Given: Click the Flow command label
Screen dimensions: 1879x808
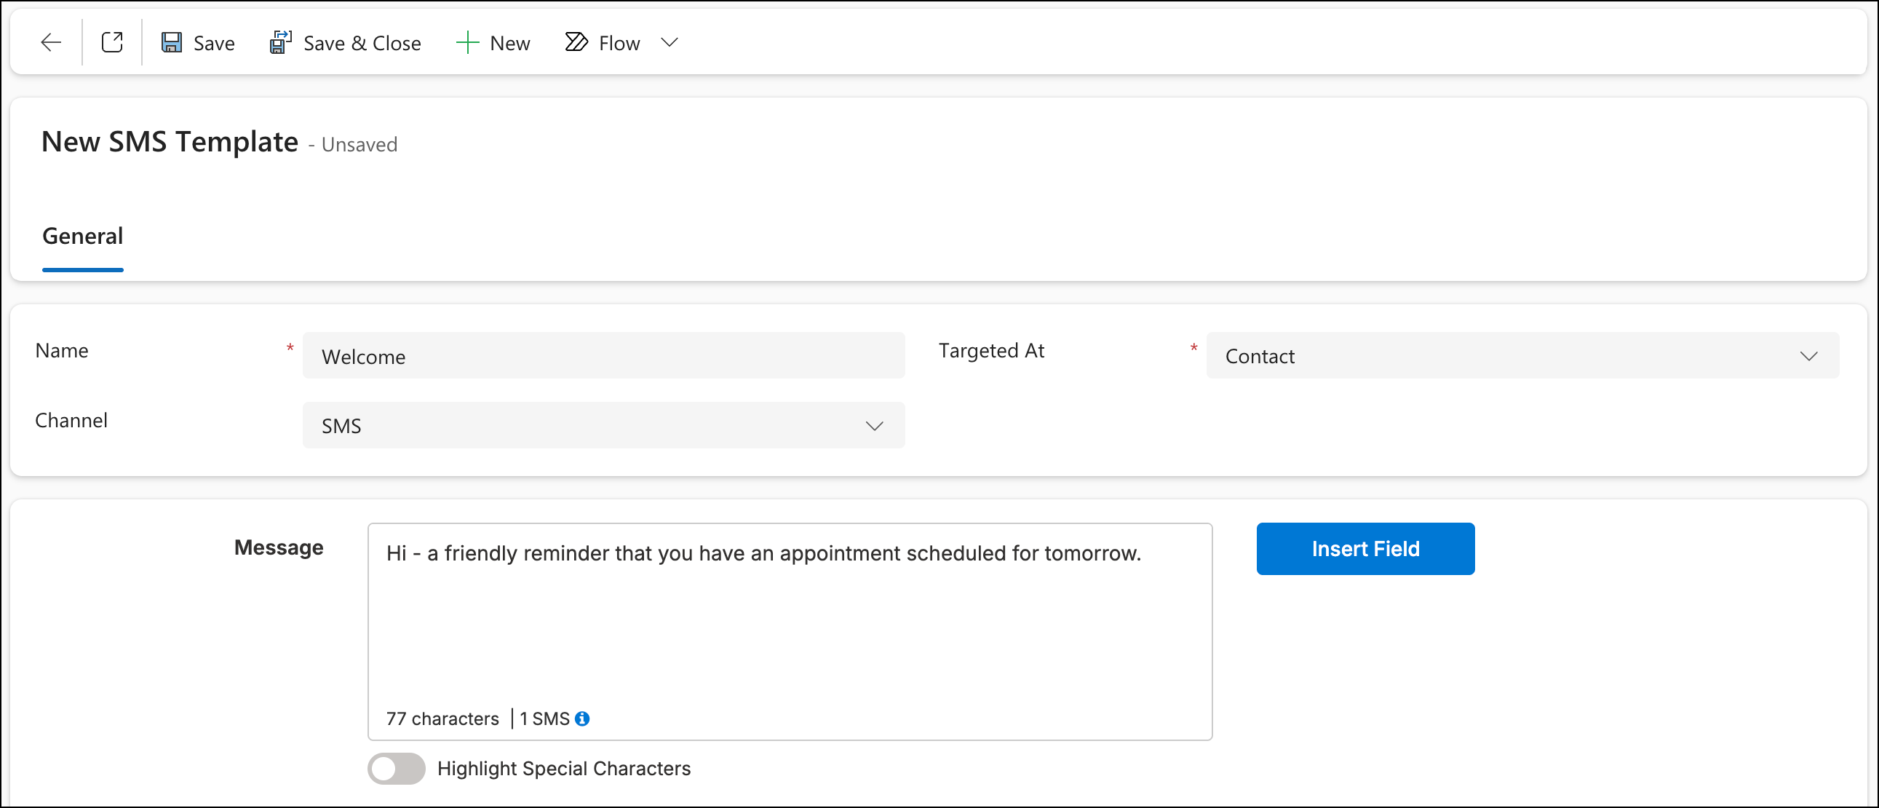Looking at the screenshot, I should [619, 44].
